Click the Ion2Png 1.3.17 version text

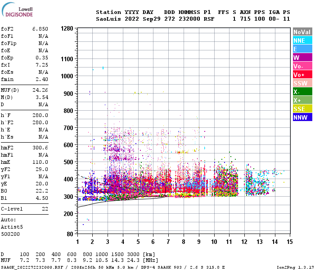tap(295, 267)
